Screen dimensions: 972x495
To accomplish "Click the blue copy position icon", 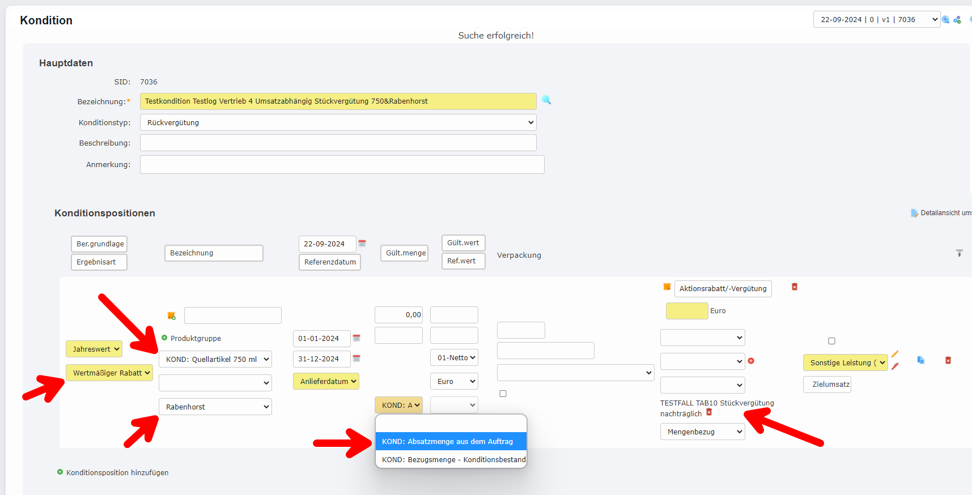I will point(921,360).
